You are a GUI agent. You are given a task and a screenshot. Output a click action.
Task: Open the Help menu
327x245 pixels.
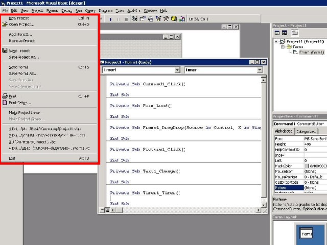coord(163,10)
